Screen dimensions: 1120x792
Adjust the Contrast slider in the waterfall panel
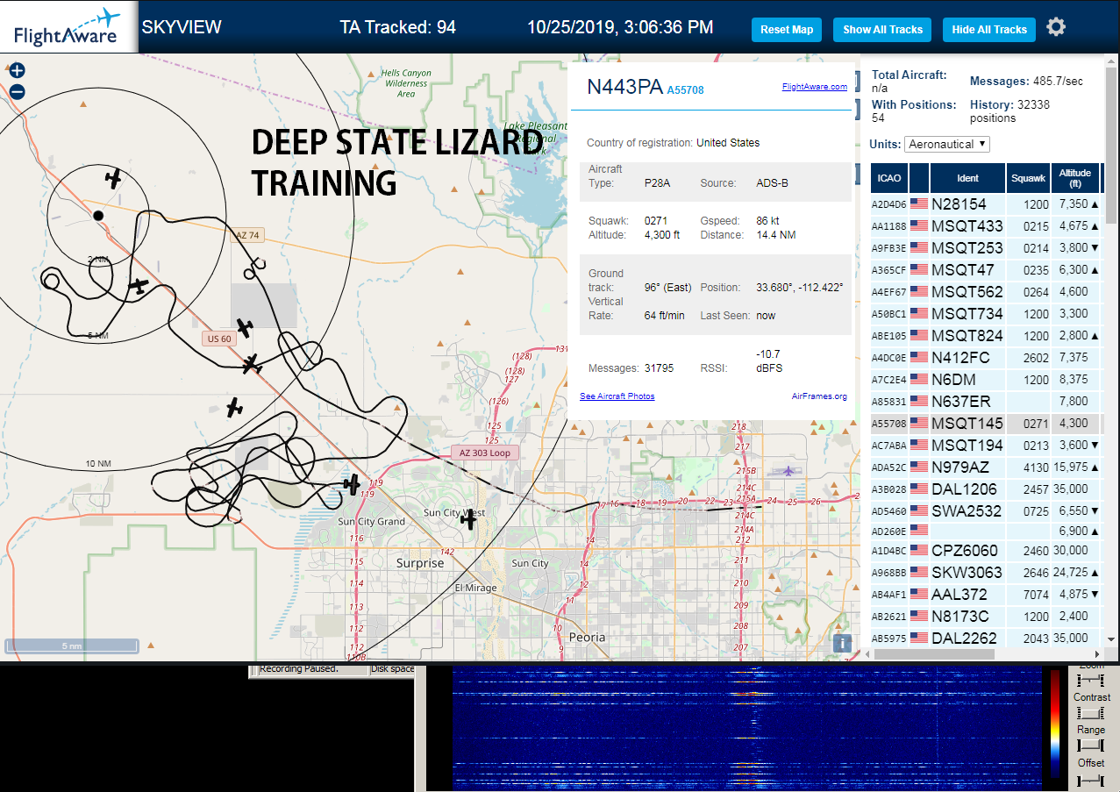click(1090, 713)
